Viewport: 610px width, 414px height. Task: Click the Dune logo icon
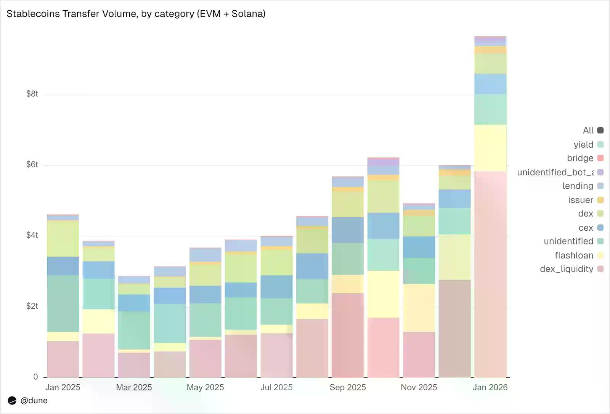(x=12, y=400)
